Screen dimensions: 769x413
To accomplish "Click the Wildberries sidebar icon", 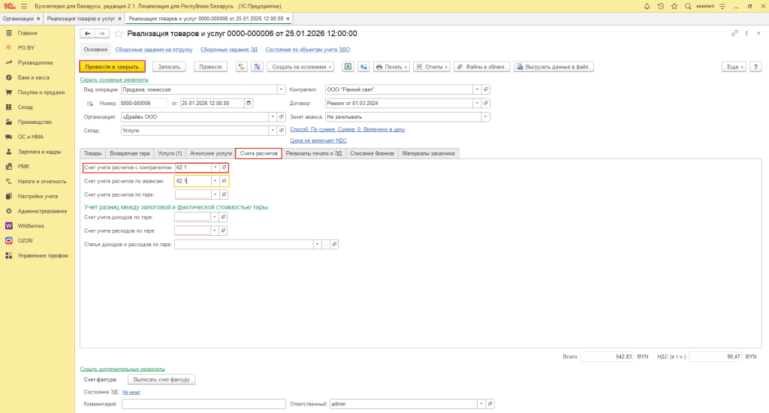I will point(9,225).
